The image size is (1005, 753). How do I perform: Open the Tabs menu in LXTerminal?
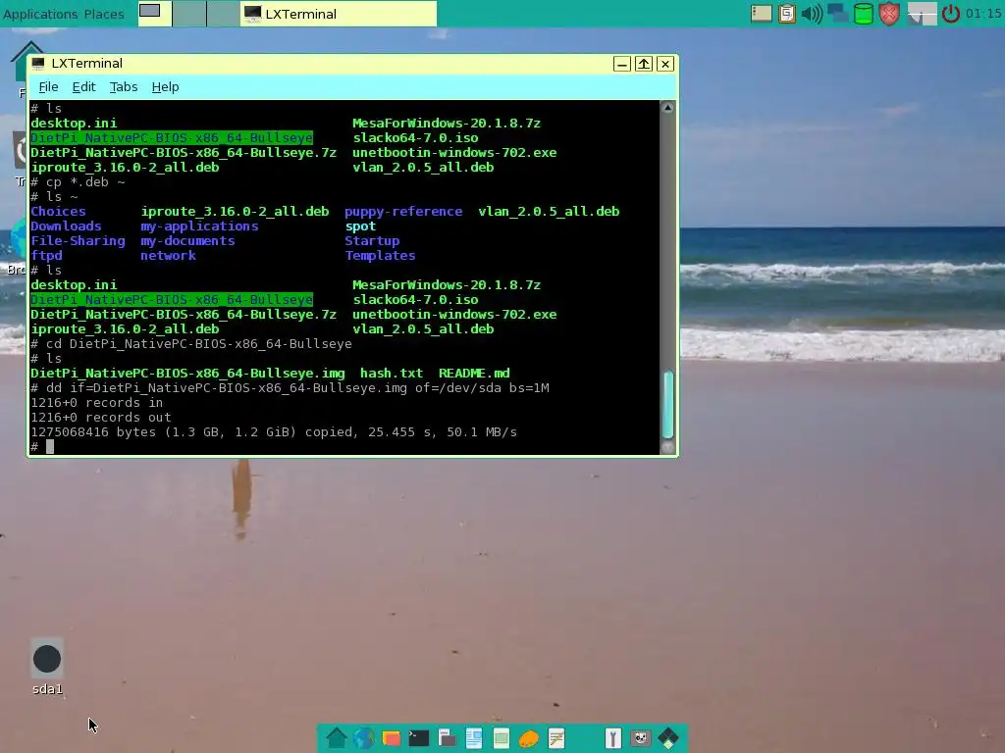[x=123, y=87]
